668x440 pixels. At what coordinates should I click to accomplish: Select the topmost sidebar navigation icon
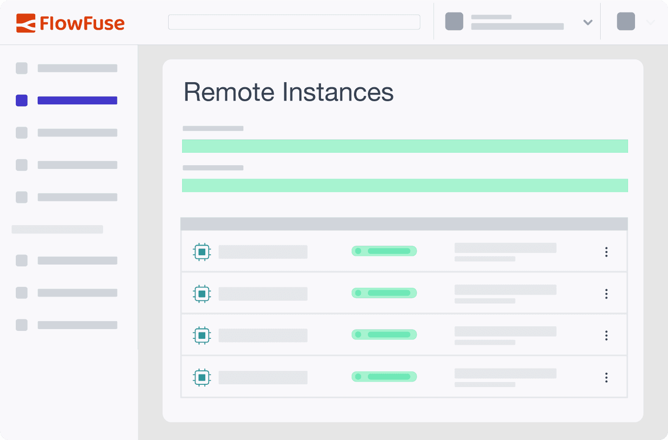click(21, 68)
